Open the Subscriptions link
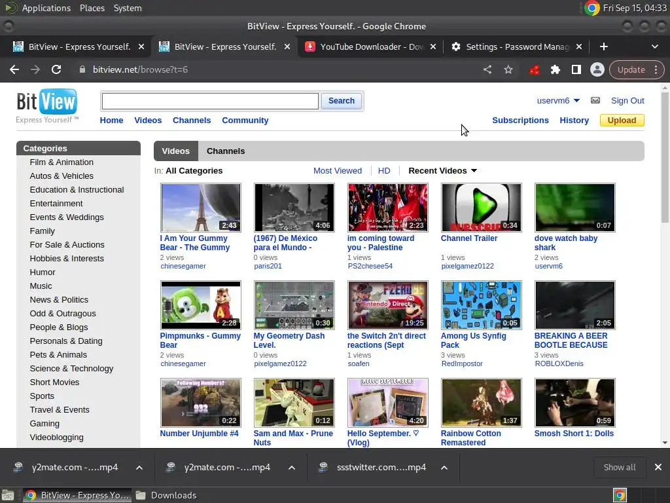Image resolution: width=670 pixels, height=503 pixels. [520, 121]
